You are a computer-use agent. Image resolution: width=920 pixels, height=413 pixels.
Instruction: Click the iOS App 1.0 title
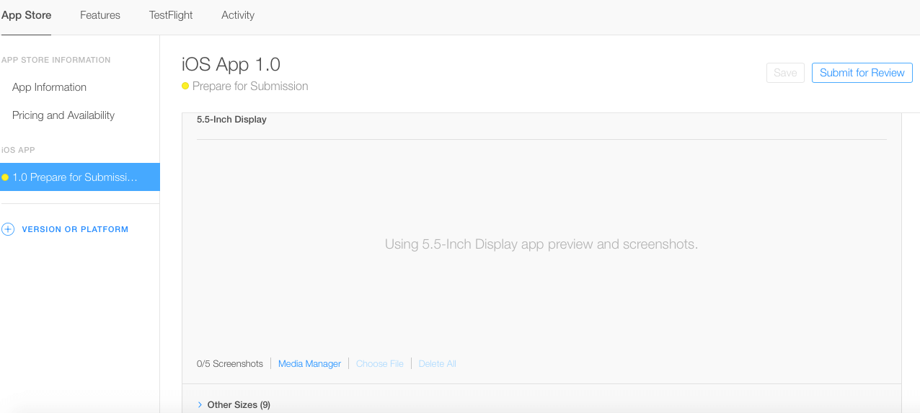tap(231, 64)
